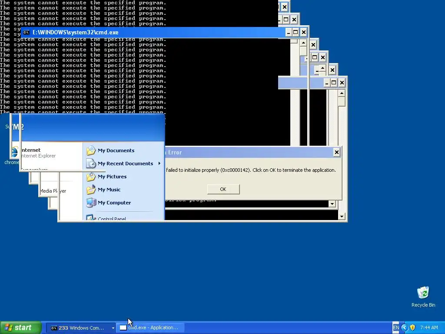The image size is (445, 334).
Task: Open the Recycle Bin desktop icon
Action: [423, 297]
